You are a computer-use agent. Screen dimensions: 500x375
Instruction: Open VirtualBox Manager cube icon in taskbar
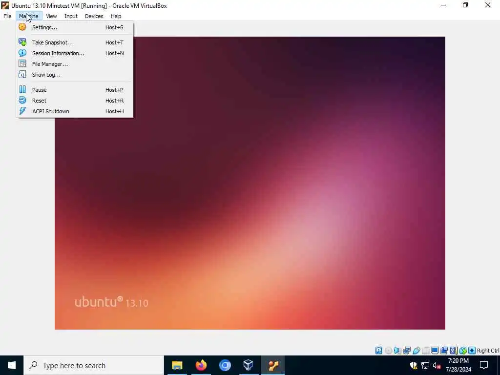pos(249,365)
